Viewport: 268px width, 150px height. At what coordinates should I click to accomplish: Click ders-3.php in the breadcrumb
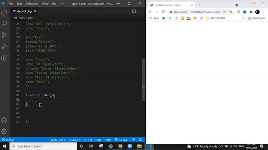click(x=26, y=18)
